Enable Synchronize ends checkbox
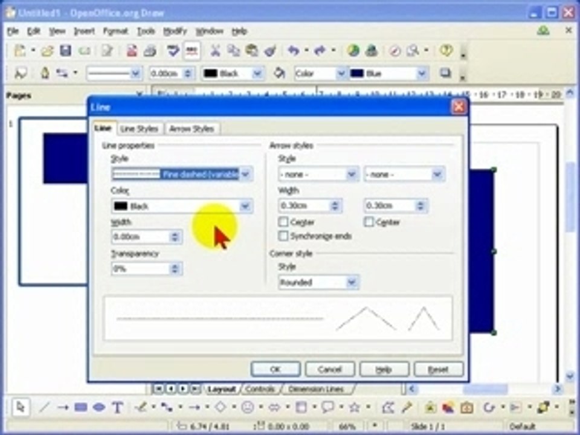The height and width of the screenshot is (435, 580). pyautogui.click(x=283, y=236)
